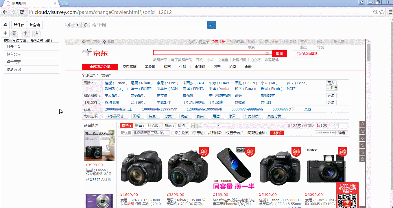This screenshot has height=208, width=393.
Task: Delete the selected rule with trash icon
Action: pos(14,33)
